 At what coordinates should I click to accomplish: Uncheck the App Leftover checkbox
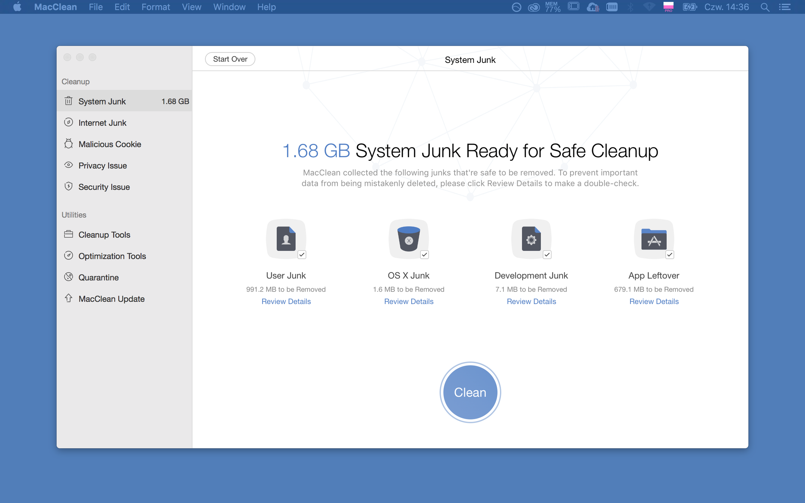pyautogui.click(x=670, y=255)
